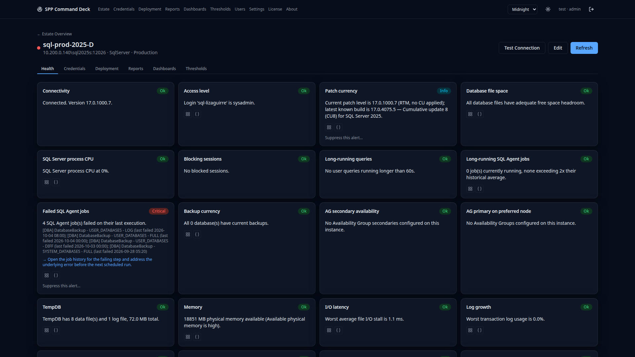
Task: Click the Test Connection button
Action: [522, 48]
